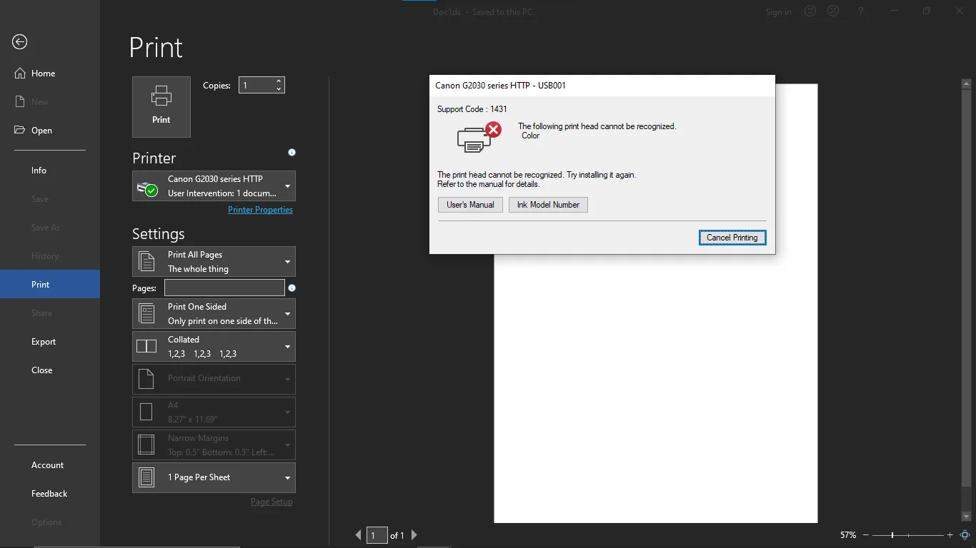The image size is (976, 548).
Task: Click User's Manual button in Canon dialog
Action: point(470,205)
